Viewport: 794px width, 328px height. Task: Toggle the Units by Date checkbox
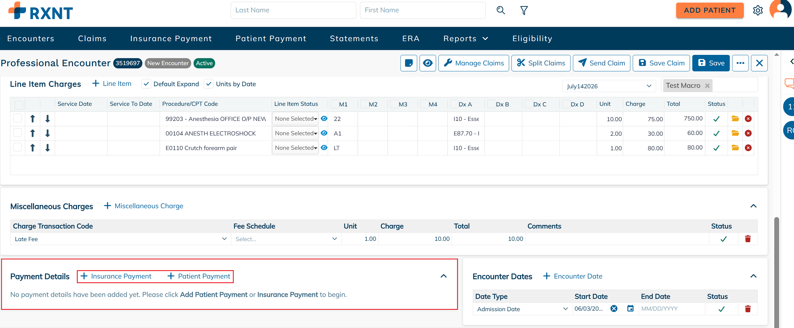209,84
